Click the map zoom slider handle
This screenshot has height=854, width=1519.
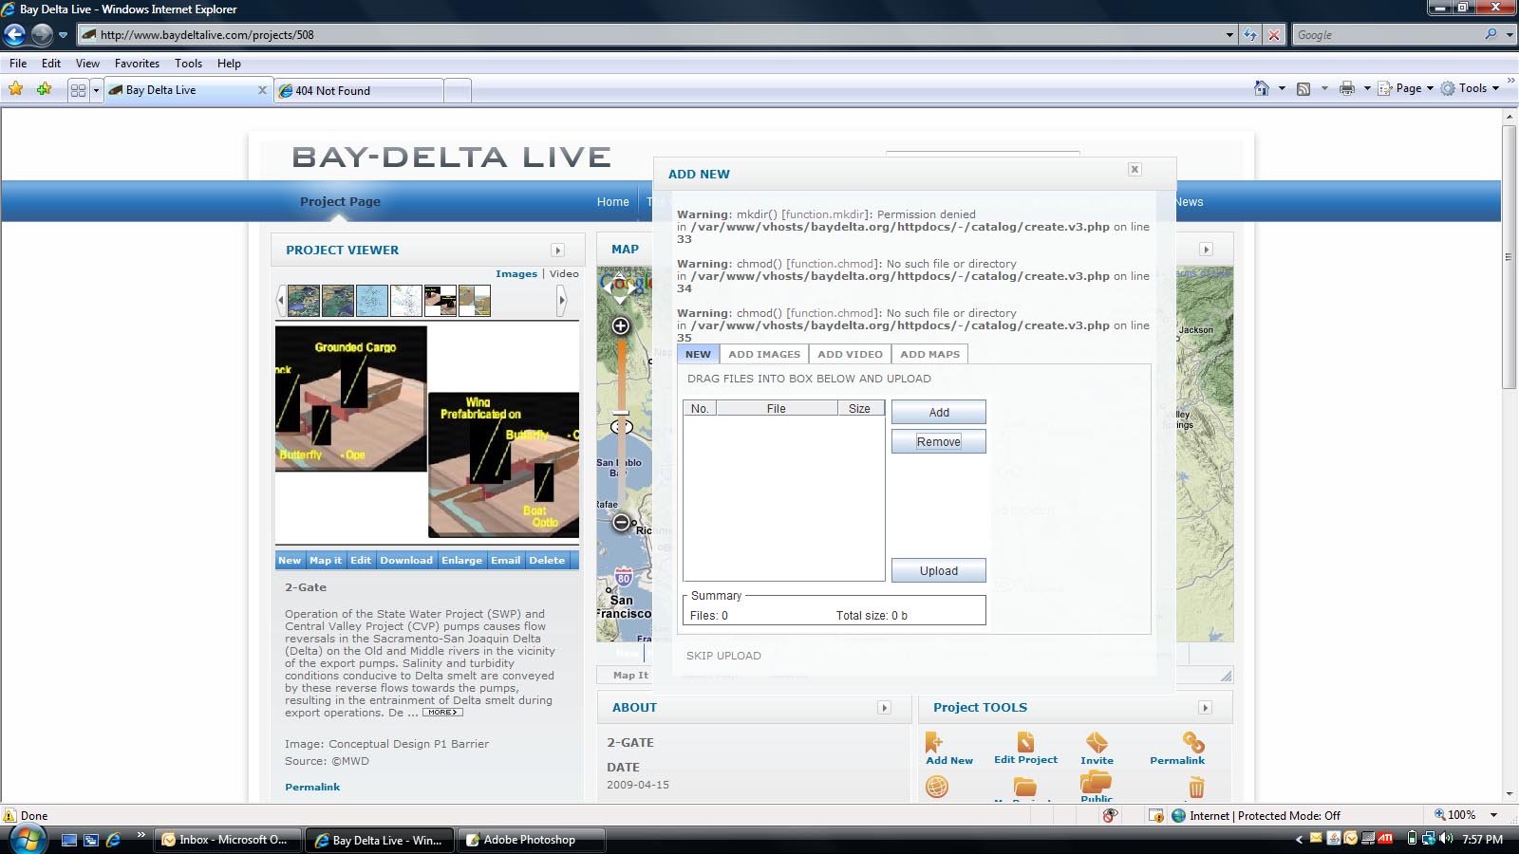(621, 414)
